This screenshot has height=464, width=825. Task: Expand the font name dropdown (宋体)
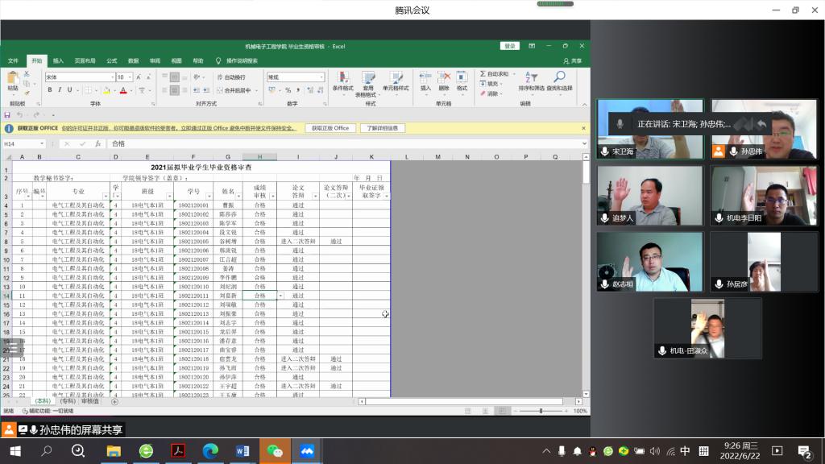(112, 77)
